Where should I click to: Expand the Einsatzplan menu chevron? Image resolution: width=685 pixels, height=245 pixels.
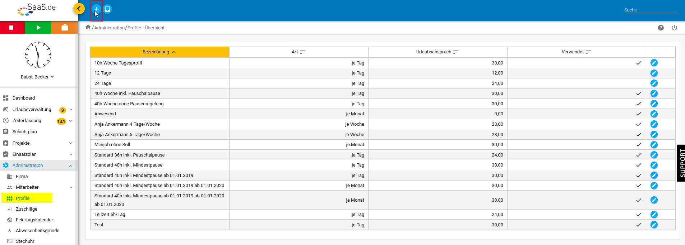pyautogui.click(x=71, y=154)
